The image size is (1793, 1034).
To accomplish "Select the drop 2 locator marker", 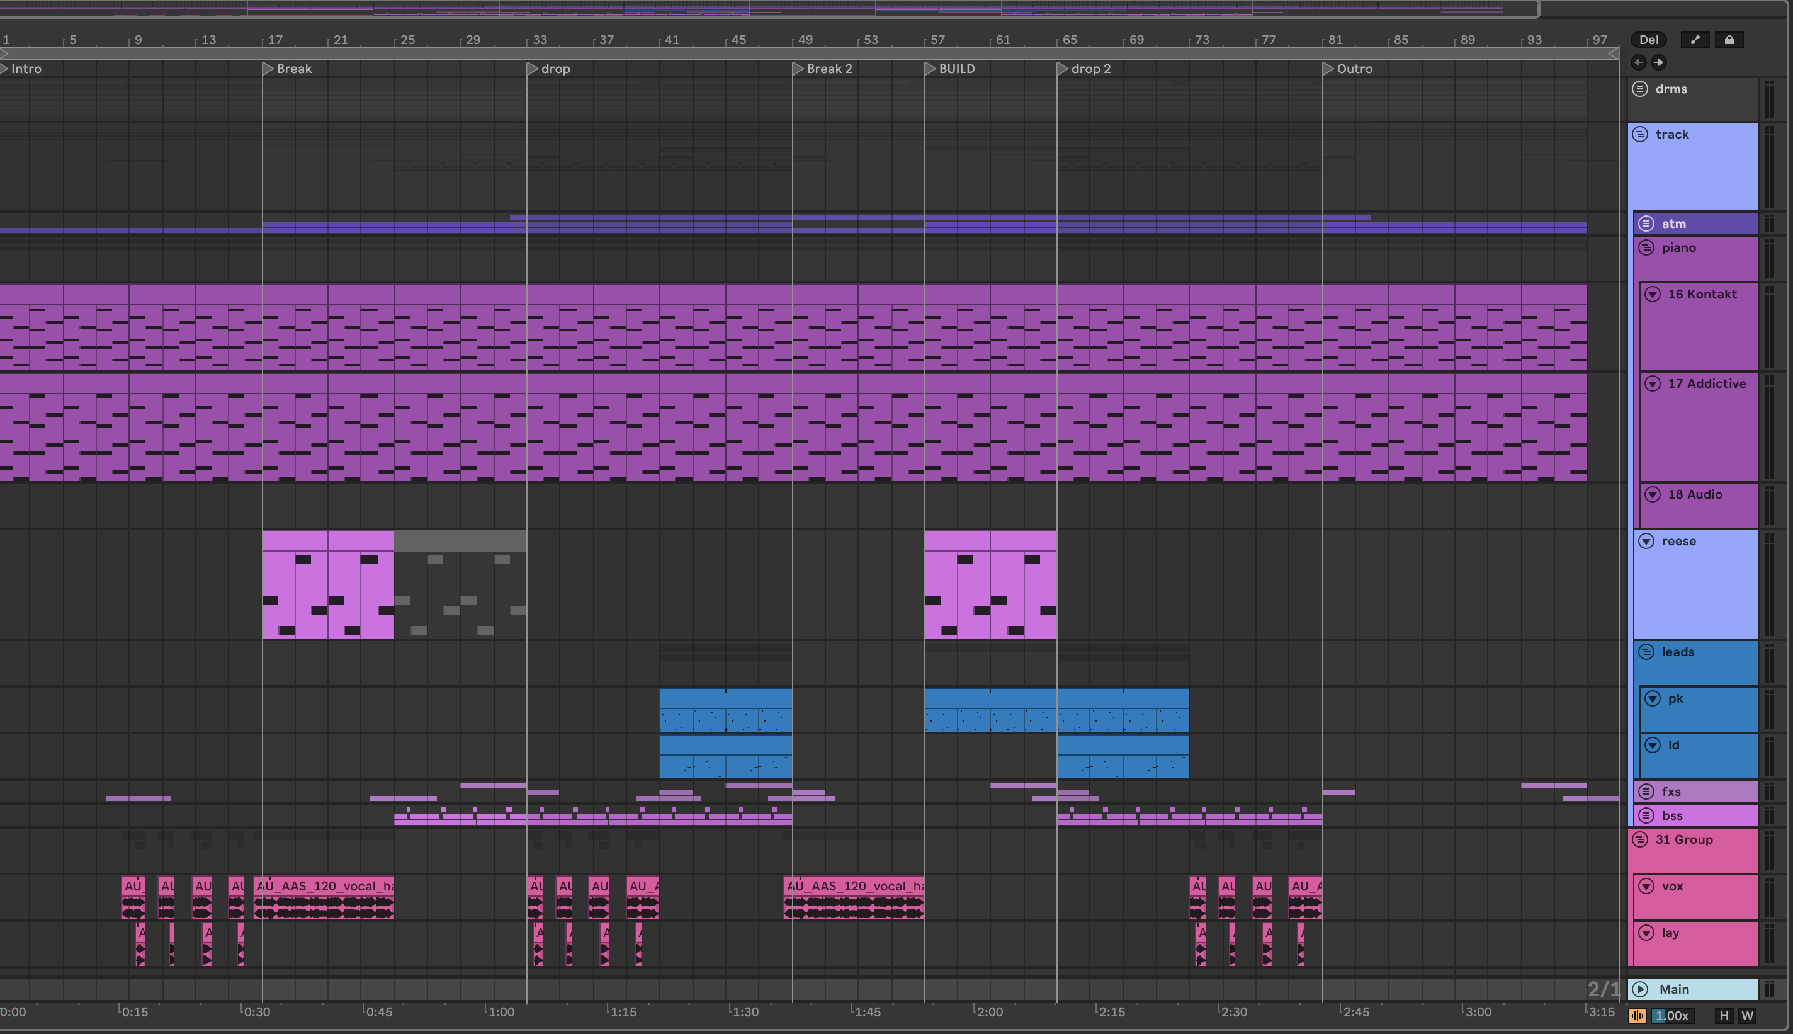I will point(1063,69).
